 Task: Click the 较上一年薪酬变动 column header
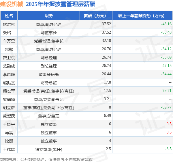tap(142, 16)
